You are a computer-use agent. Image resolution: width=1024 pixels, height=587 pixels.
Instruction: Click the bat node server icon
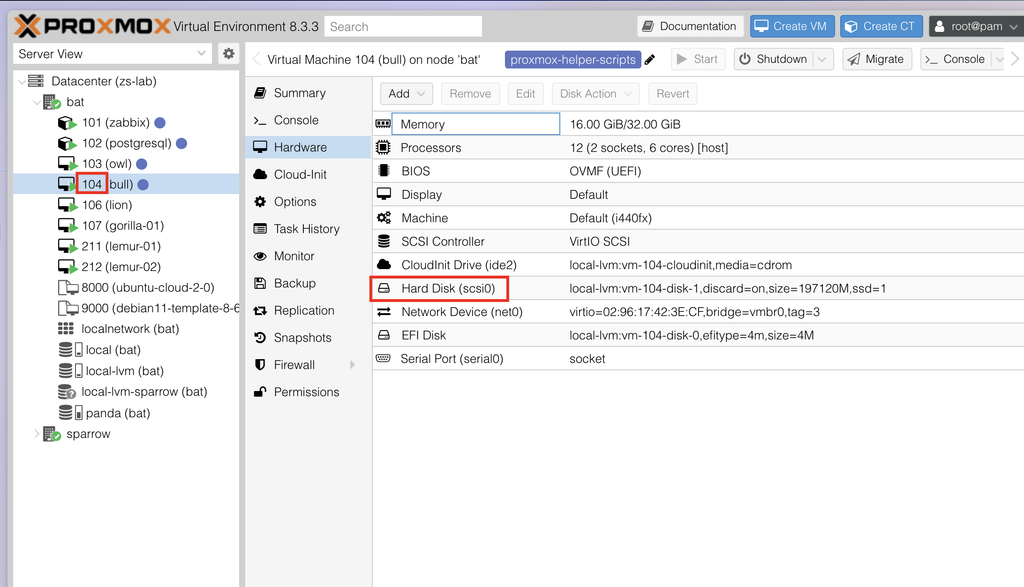(52, 102)
